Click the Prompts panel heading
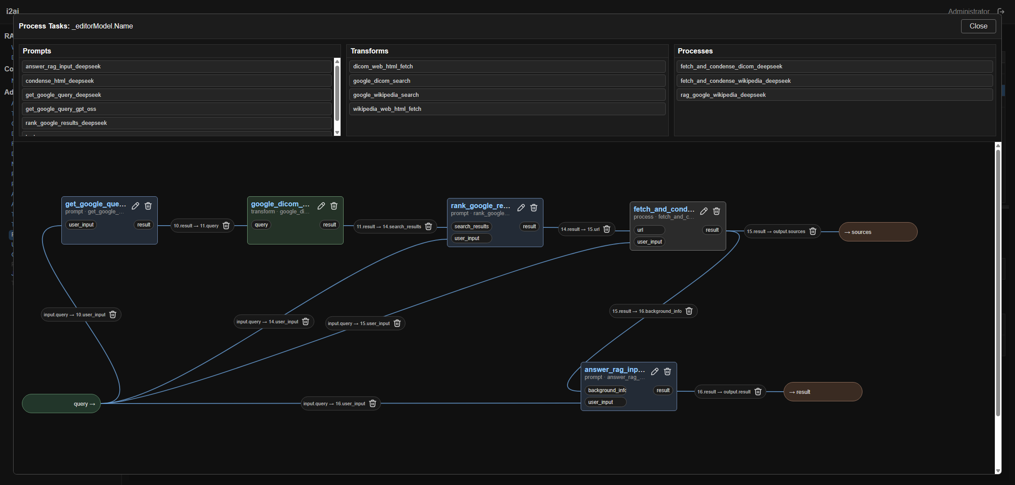The height and width of the screenshot is (485, 1015). tap(37, 51)
